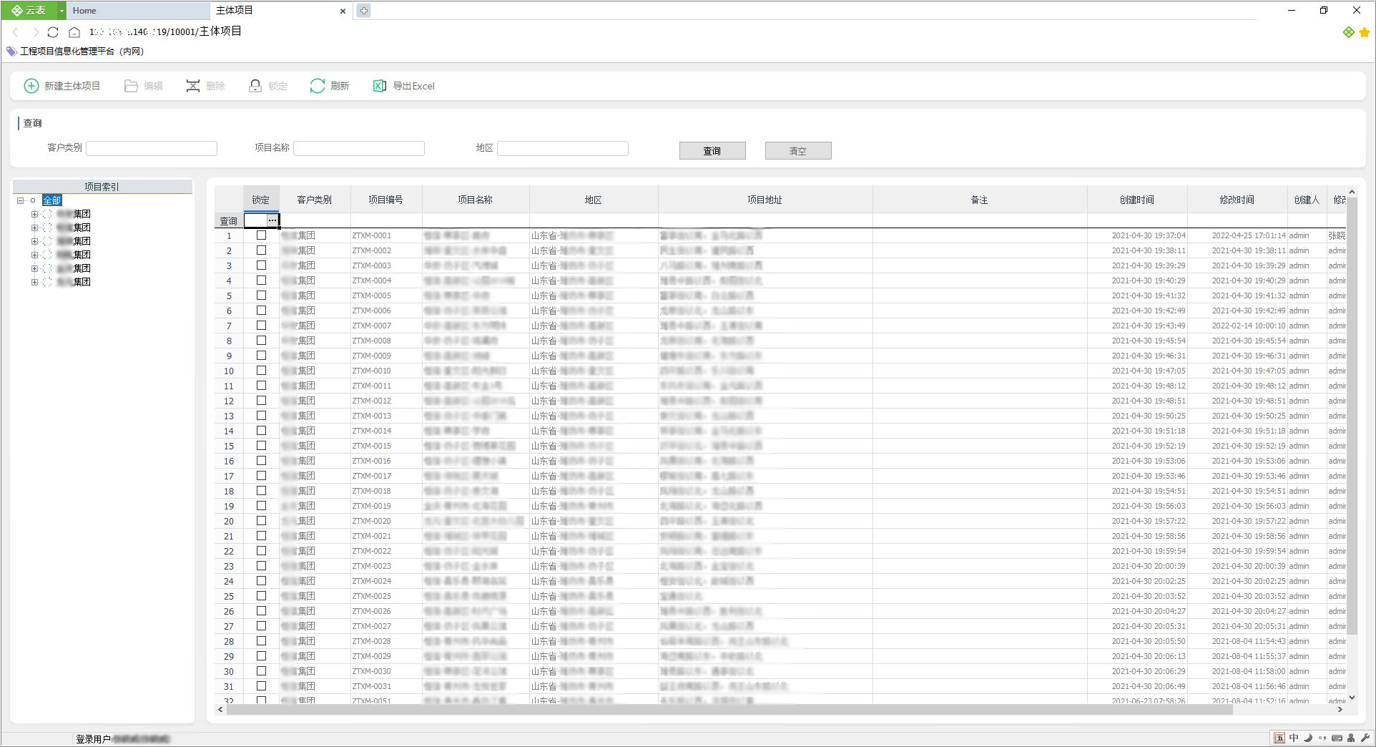Check the lock checkbox for ZTXM-0010
1376x747 pixels.
(x=261, y=371)
